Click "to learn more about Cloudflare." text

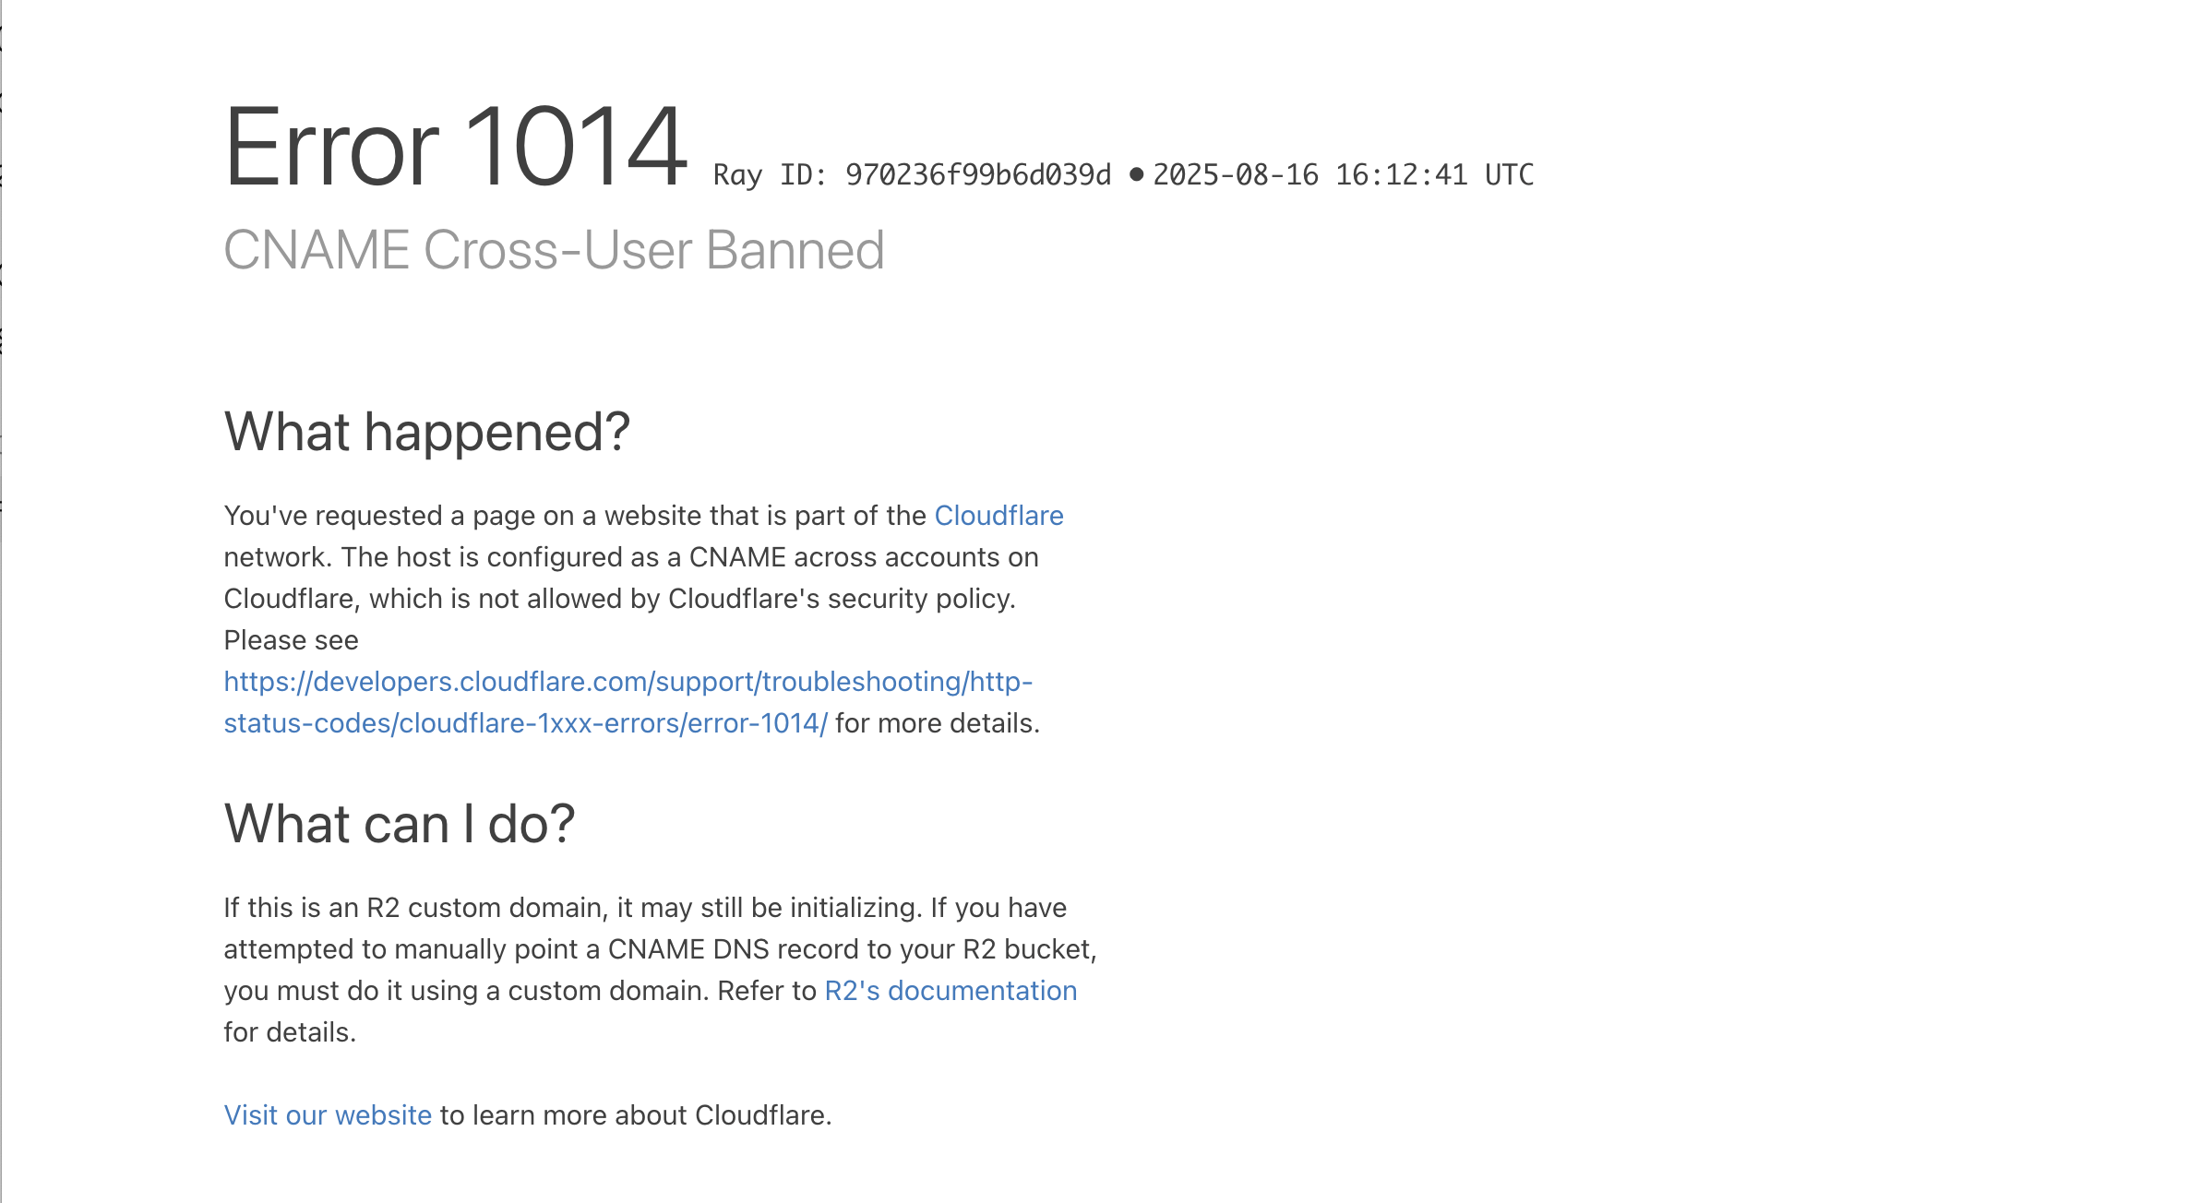tap(636, 1115)
